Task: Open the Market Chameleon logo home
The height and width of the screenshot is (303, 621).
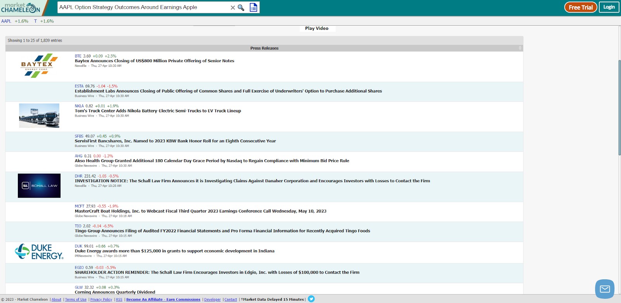Action: 21,7
